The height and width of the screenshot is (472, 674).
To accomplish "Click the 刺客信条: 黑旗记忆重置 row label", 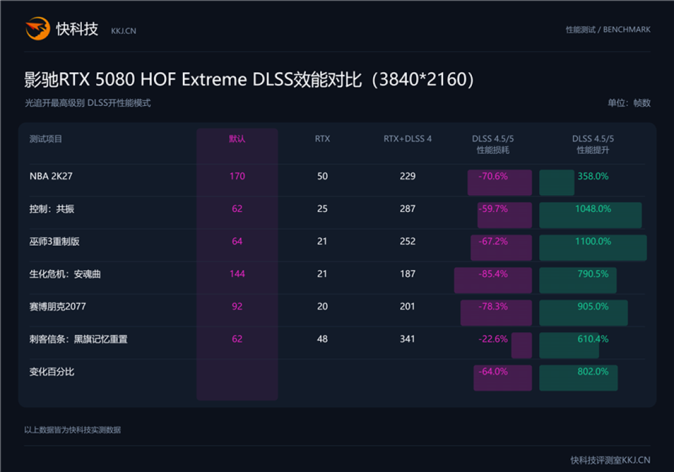I will (x=78, y=339).
